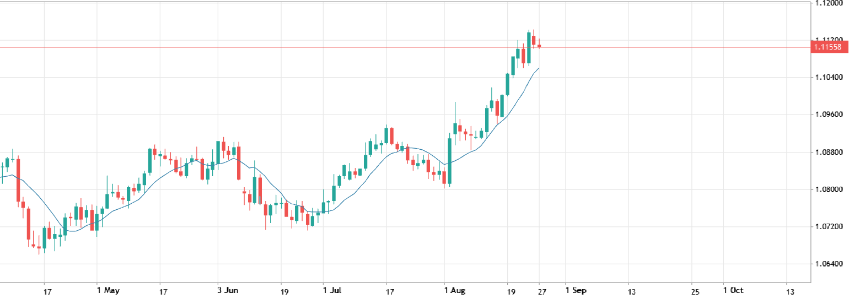Click the 1.10400 price axis label

827,78
